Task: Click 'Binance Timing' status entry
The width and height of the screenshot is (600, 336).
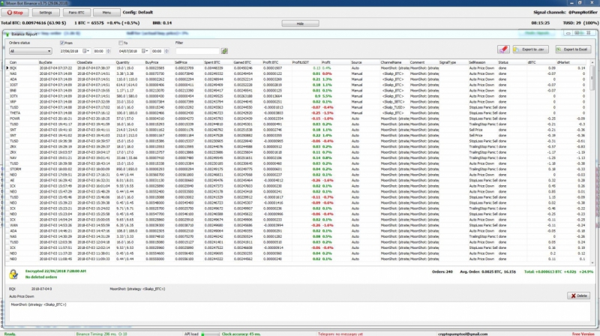Action: 101,334
